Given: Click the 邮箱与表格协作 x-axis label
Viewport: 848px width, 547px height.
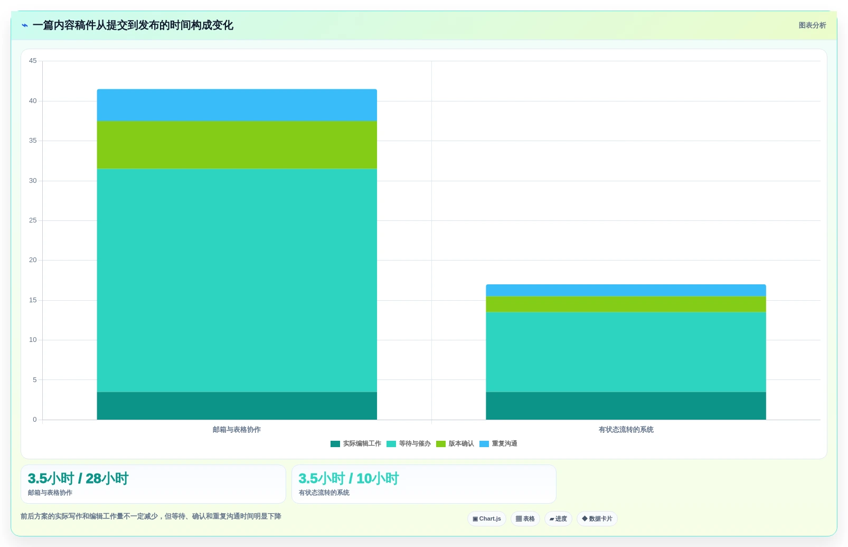Looking at the screenshot, I should [x=237, y=430].
